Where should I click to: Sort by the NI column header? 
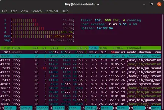[x=44, y=48]
